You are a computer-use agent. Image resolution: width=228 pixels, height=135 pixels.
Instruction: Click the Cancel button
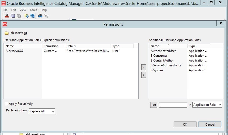click(210, 125)
